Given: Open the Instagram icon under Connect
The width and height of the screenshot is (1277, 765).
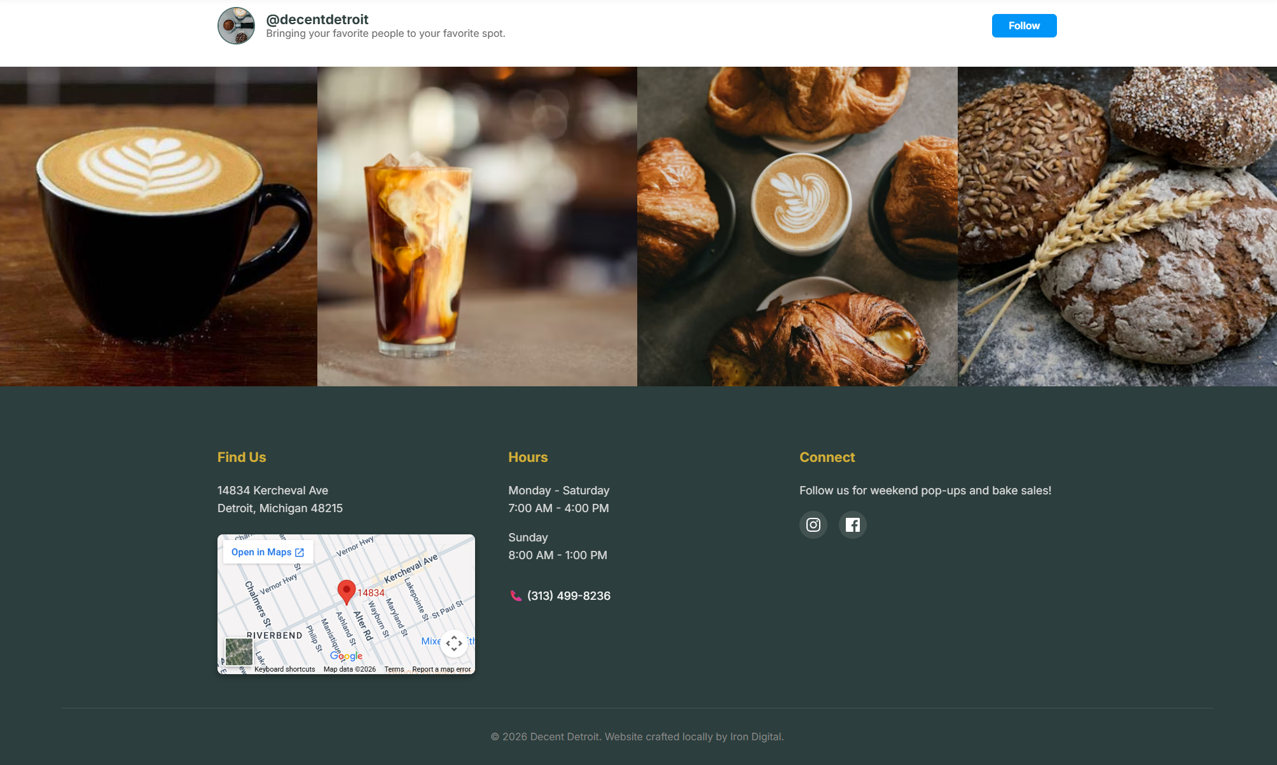Looking at the screenshot, I should pyautogui.click(x=813, y=524).
